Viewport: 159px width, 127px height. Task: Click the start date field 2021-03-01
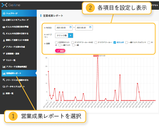tap(64, 28)
